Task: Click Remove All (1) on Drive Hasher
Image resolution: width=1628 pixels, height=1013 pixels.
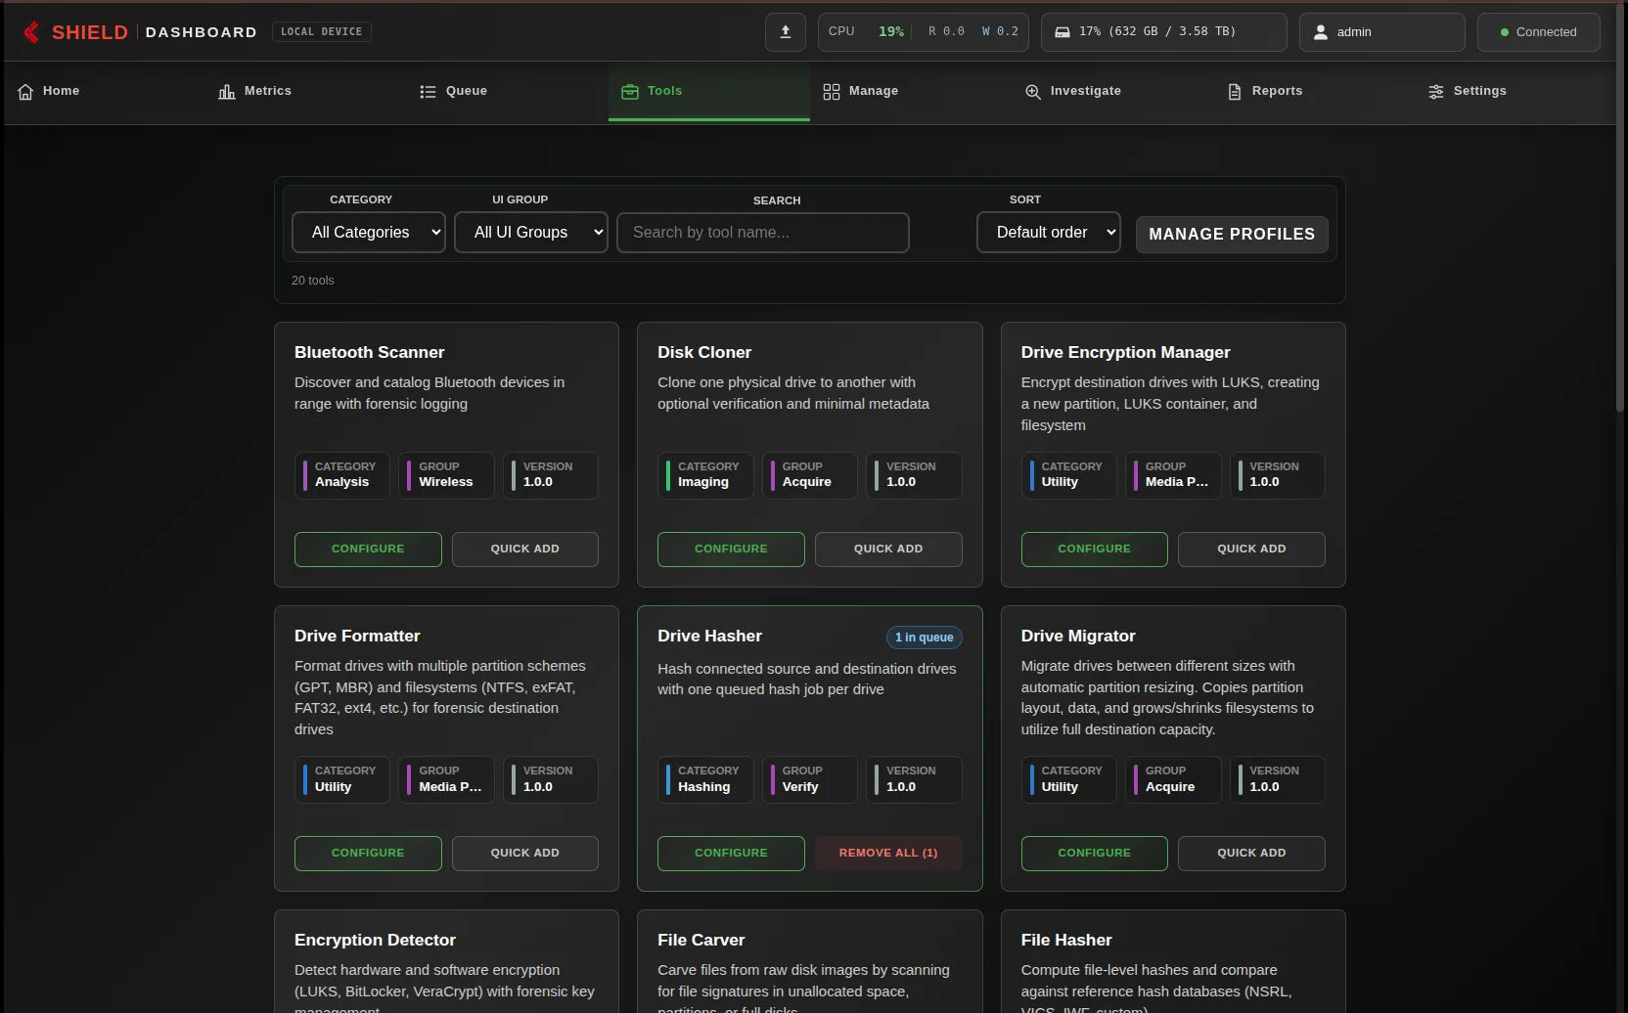Action: click(x=888, y=854)
